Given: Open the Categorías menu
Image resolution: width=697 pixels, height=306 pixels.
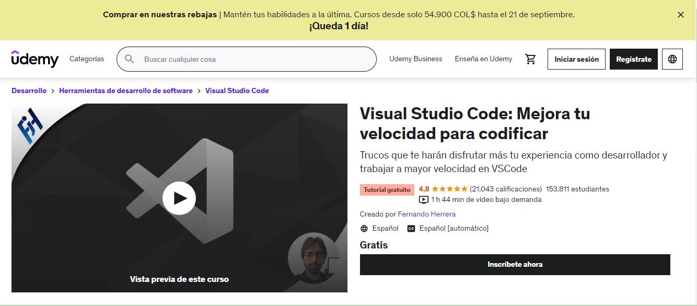Looking at the screenshot, I should [x=87, y=59].
